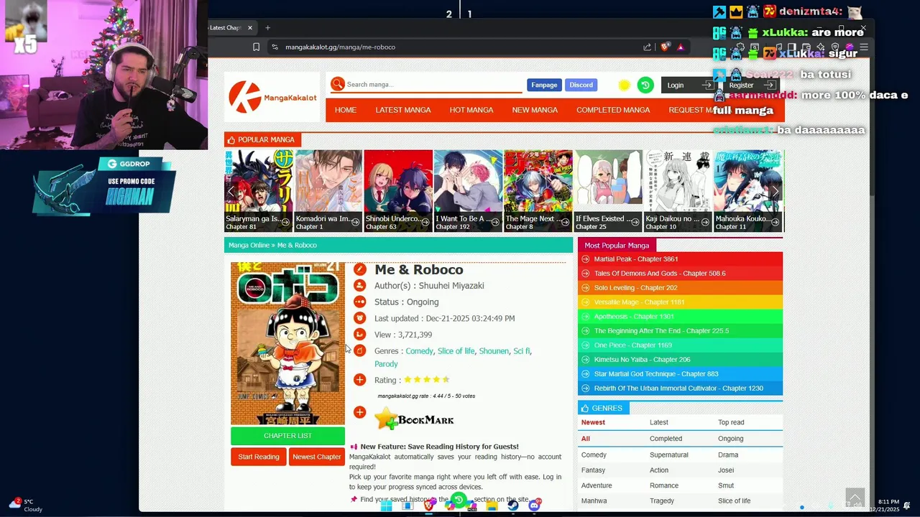Toggle the yellow sun theme switch
The height and width of the screenshot is (517, 920).
click(624, 85)
